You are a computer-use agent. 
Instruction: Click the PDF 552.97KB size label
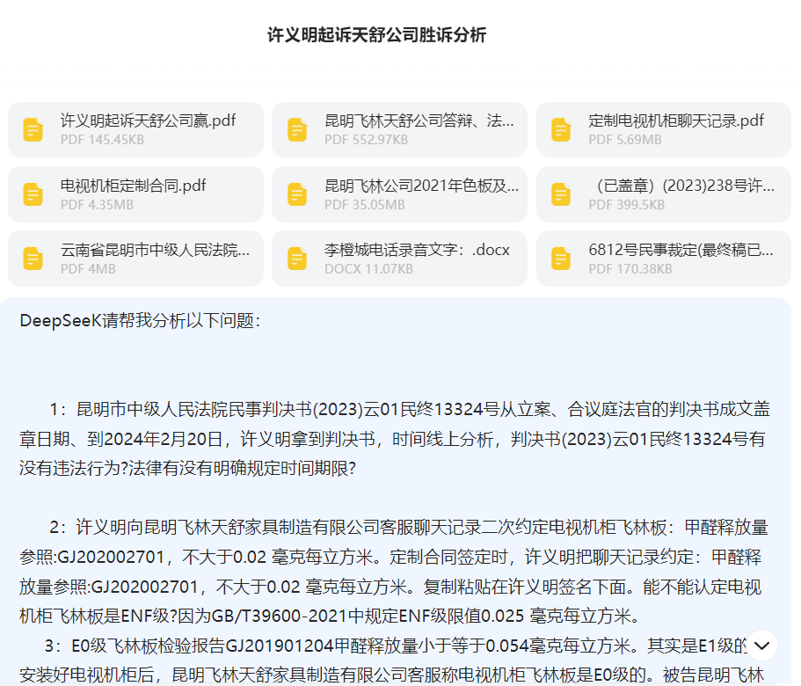coord(367,140)
